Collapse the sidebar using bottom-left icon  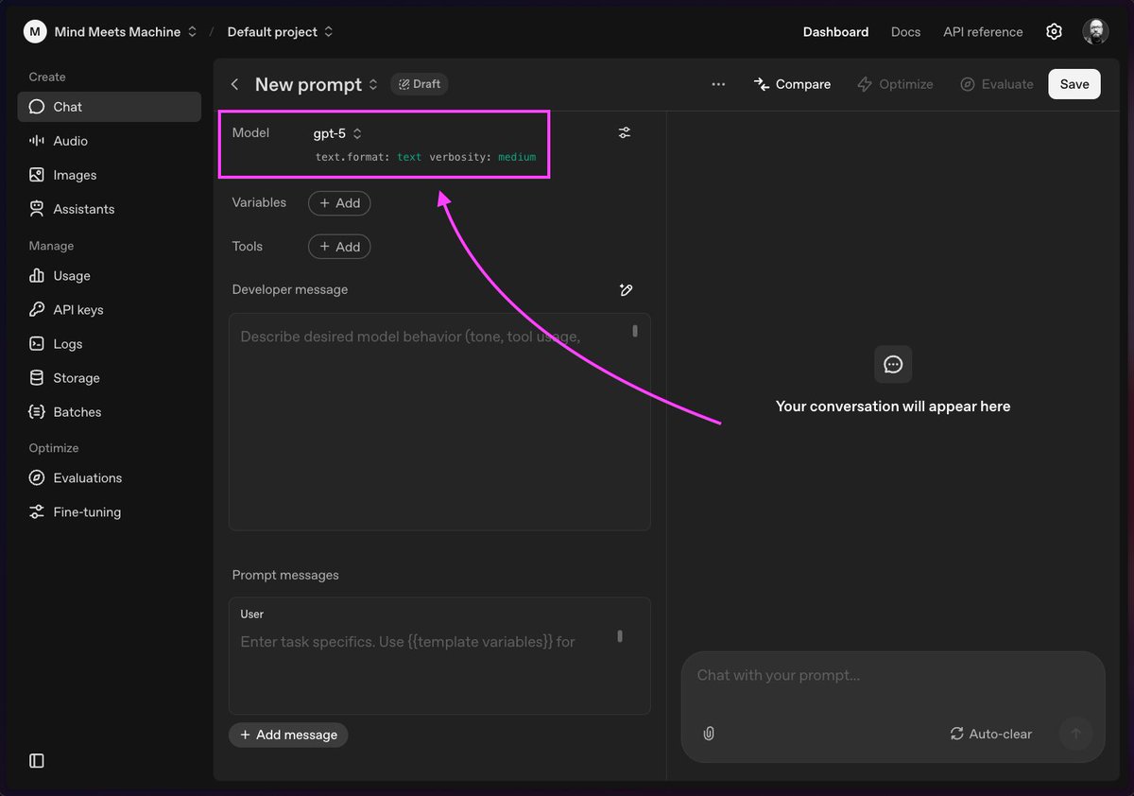[36, 759]
